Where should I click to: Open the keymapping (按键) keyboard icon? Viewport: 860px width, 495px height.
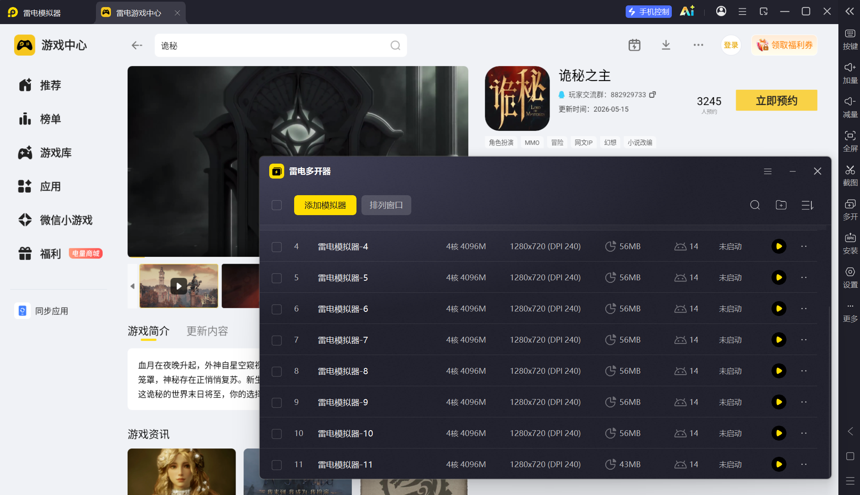click(850, 39)
